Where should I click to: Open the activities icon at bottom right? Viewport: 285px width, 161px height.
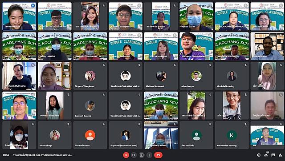point(280,155)
